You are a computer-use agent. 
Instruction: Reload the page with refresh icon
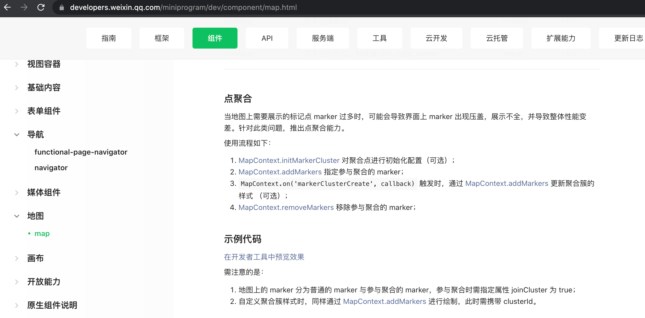click(41, 7)
